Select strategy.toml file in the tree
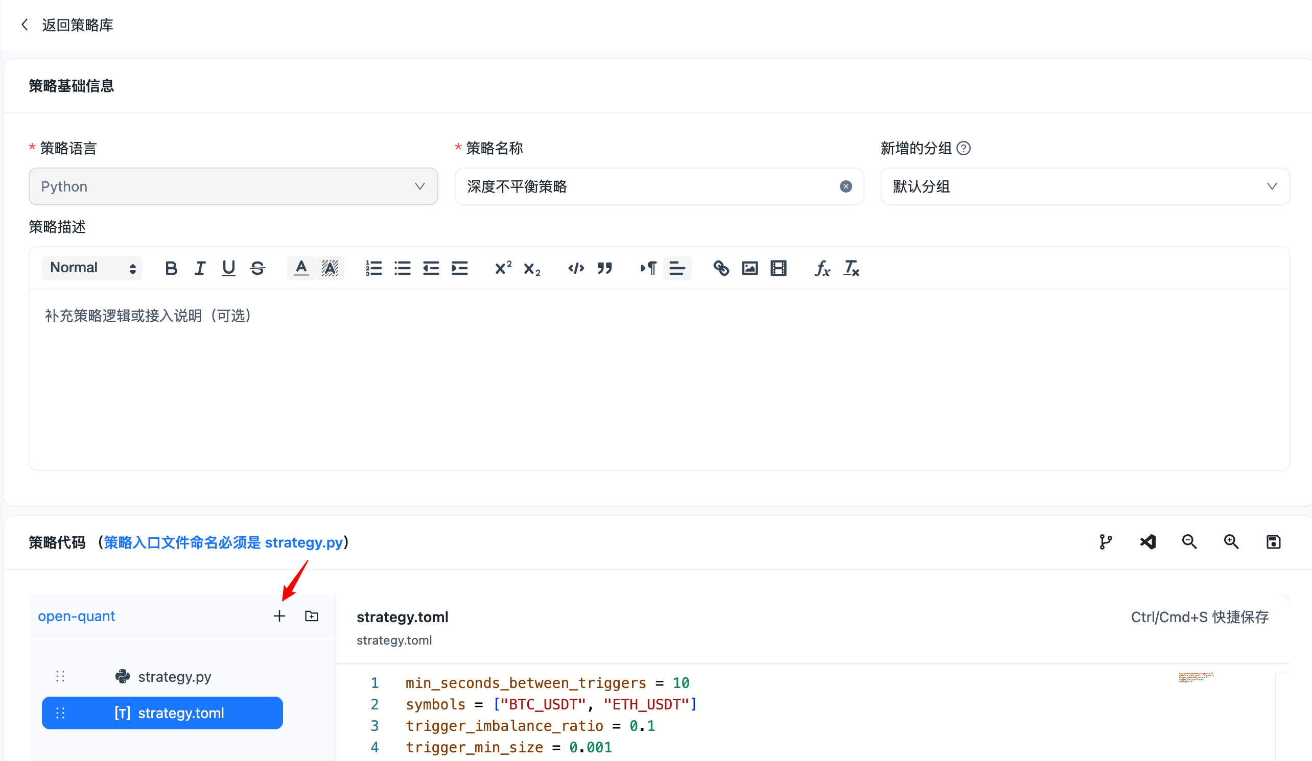 pyautogui.click(x=180, y=713)
